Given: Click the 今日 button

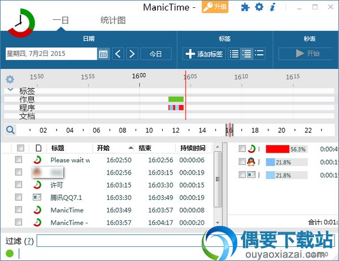Looking at the screenshot, I should click(156, 54).
